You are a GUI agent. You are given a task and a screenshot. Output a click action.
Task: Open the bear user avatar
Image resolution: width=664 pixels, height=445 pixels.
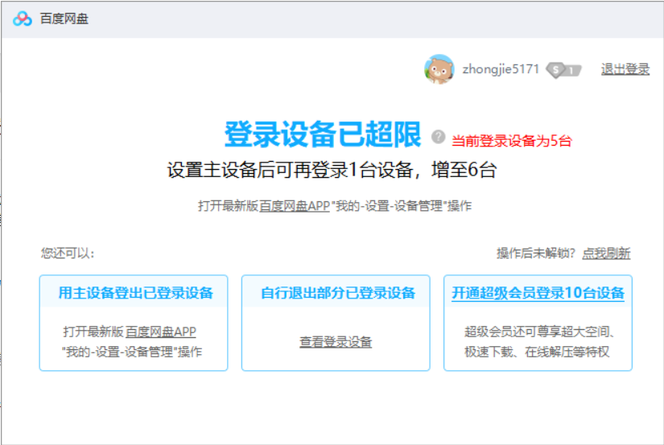[x=439, y=69]
